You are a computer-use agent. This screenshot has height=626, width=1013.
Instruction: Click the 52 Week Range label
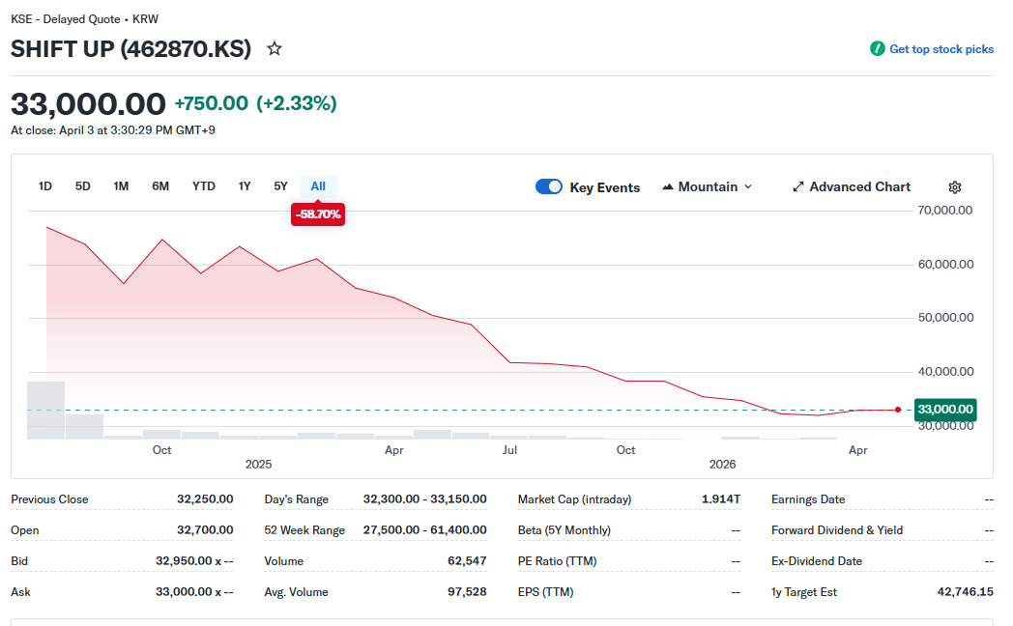(304, 530)
